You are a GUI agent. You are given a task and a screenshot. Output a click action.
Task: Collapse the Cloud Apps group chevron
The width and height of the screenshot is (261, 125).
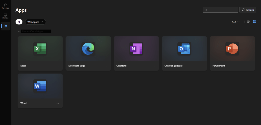(19, 31)
